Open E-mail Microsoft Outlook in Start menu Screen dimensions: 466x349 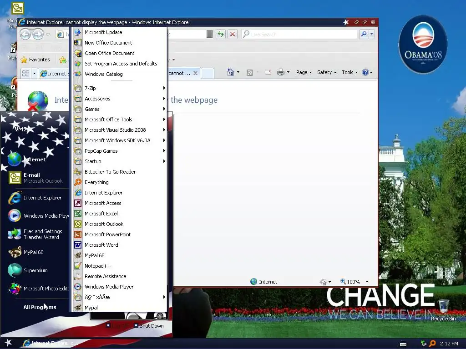pos(38,178)
